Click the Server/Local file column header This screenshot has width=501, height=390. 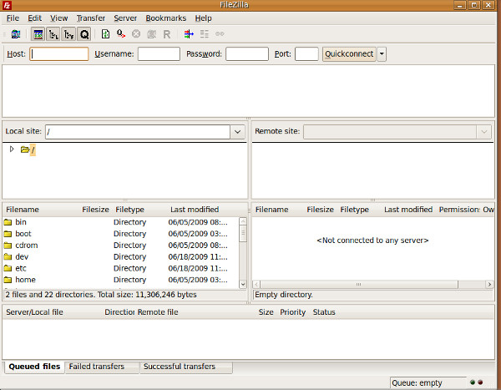tap(34, 312)
